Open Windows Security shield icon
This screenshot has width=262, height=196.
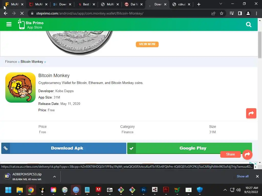200,190
